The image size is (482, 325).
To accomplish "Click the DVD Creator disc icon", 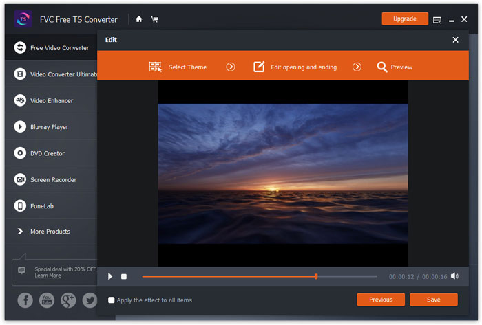I will (x=20, y=153).
